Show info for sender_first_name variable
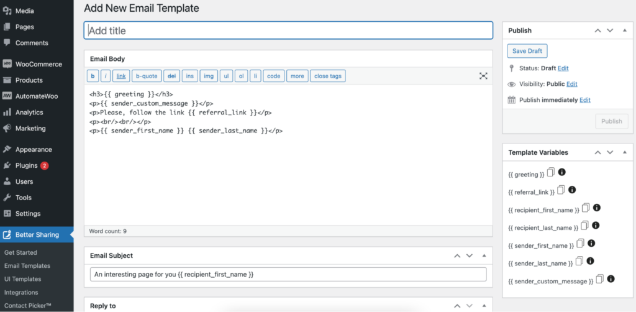 click(x=591, y=243)
